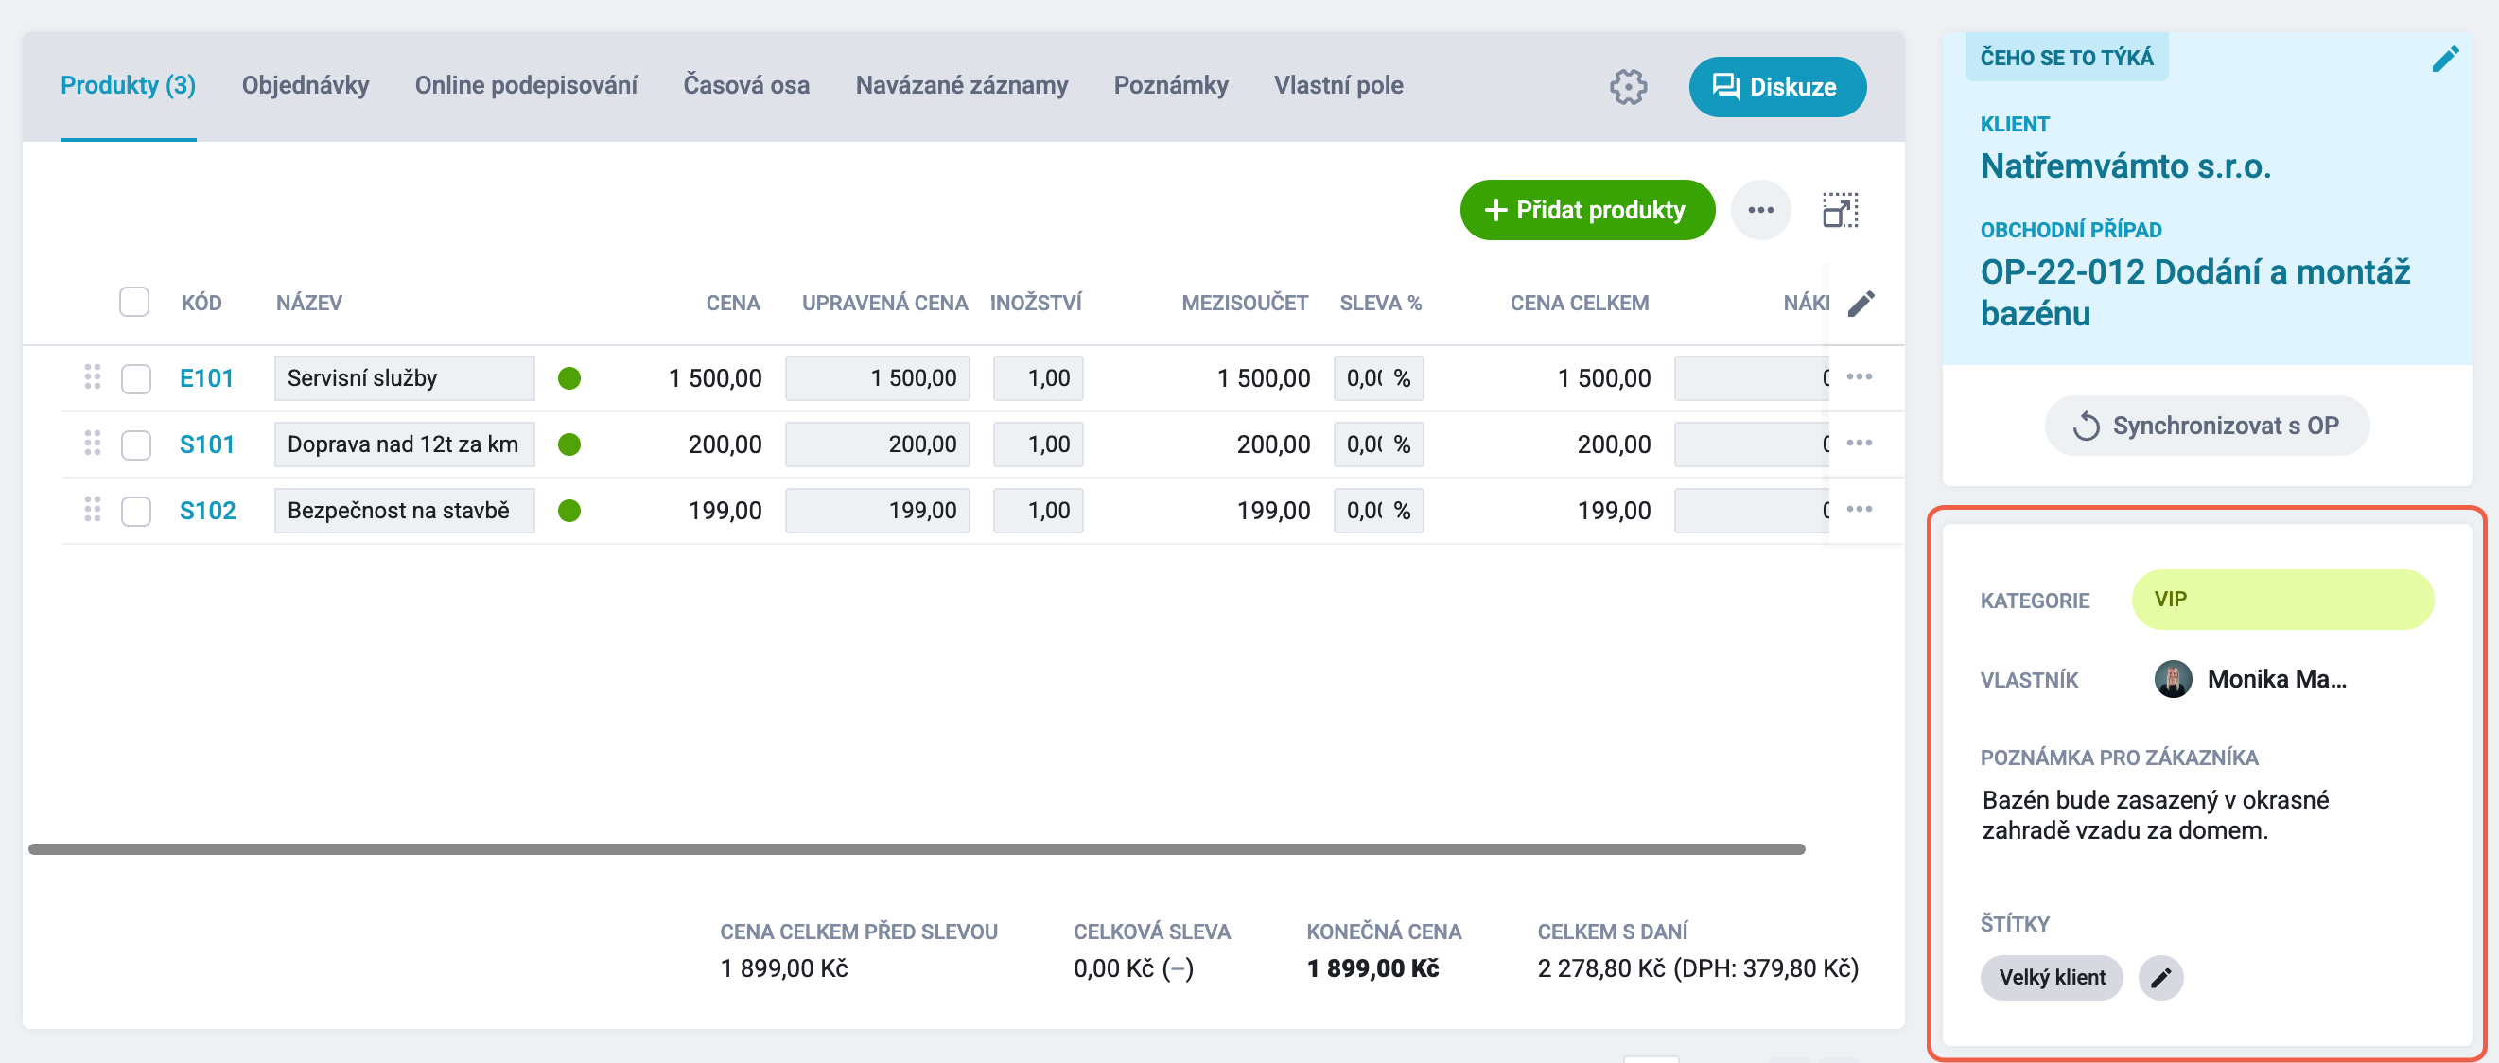Tick the select-all checkbox in the header
This screenshot has height=1063, width=2499.
(134, 302)
